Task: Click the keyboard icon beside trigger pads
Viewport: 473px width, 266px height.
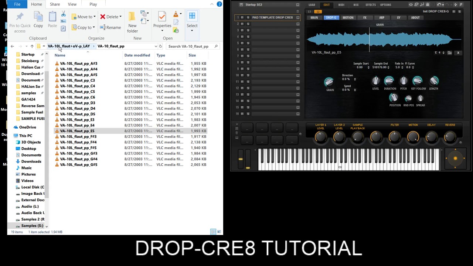Action: 237,137
